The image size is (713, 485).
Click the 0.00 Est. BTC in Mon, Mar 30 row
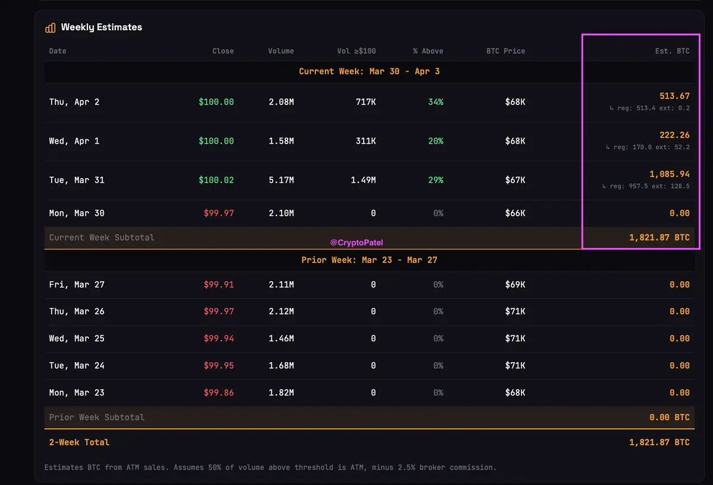tap(680, 213)
